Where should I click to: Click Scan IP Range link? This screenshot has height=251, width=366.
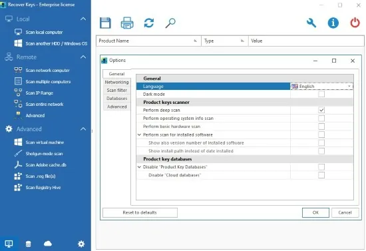39,93
